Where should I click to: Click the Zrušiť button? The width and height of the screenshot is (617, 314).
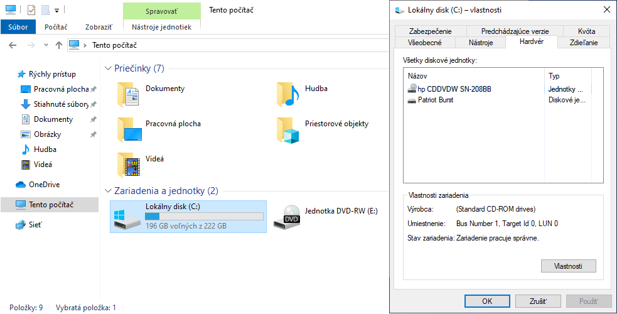tap(538, 301)
